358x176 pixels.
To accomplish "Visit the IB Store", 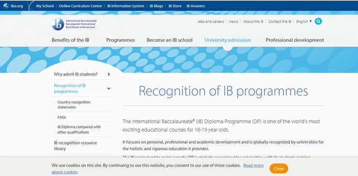I will (x=175, y=6).
